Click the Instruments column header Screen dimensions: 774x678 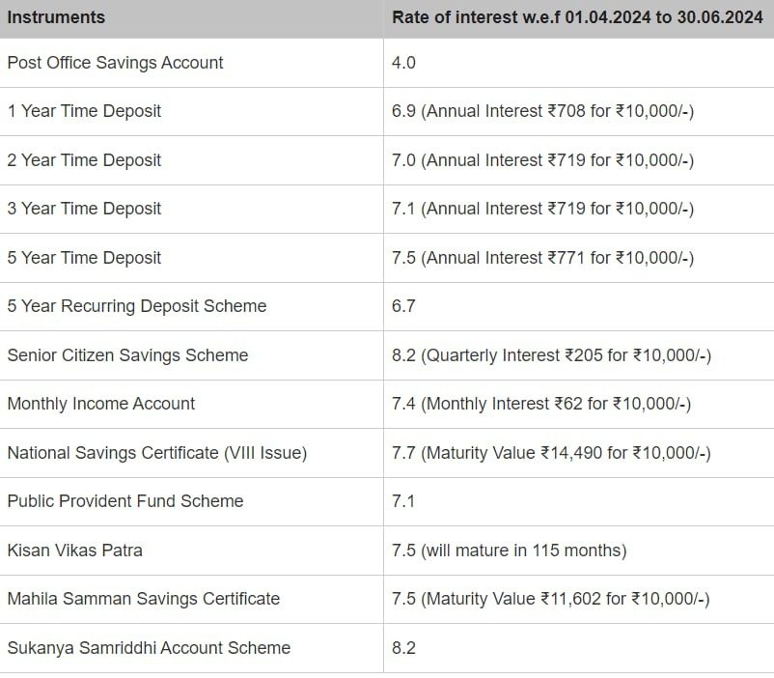click(56, 17)
